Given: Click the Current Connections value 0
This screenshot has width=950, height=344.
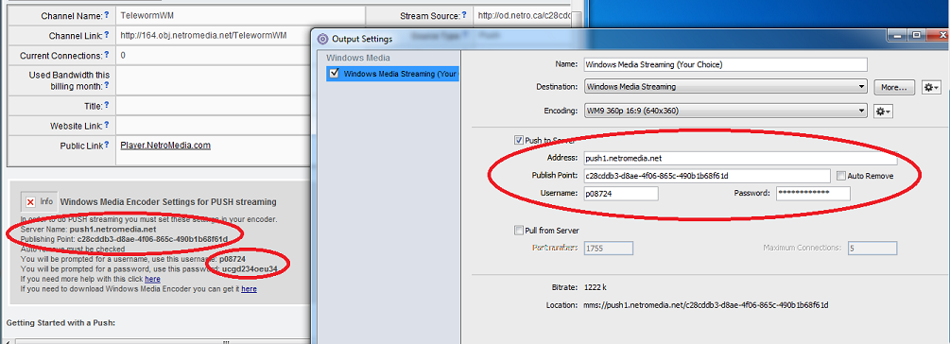Looking at the screenshot, I should coord(123,55).
